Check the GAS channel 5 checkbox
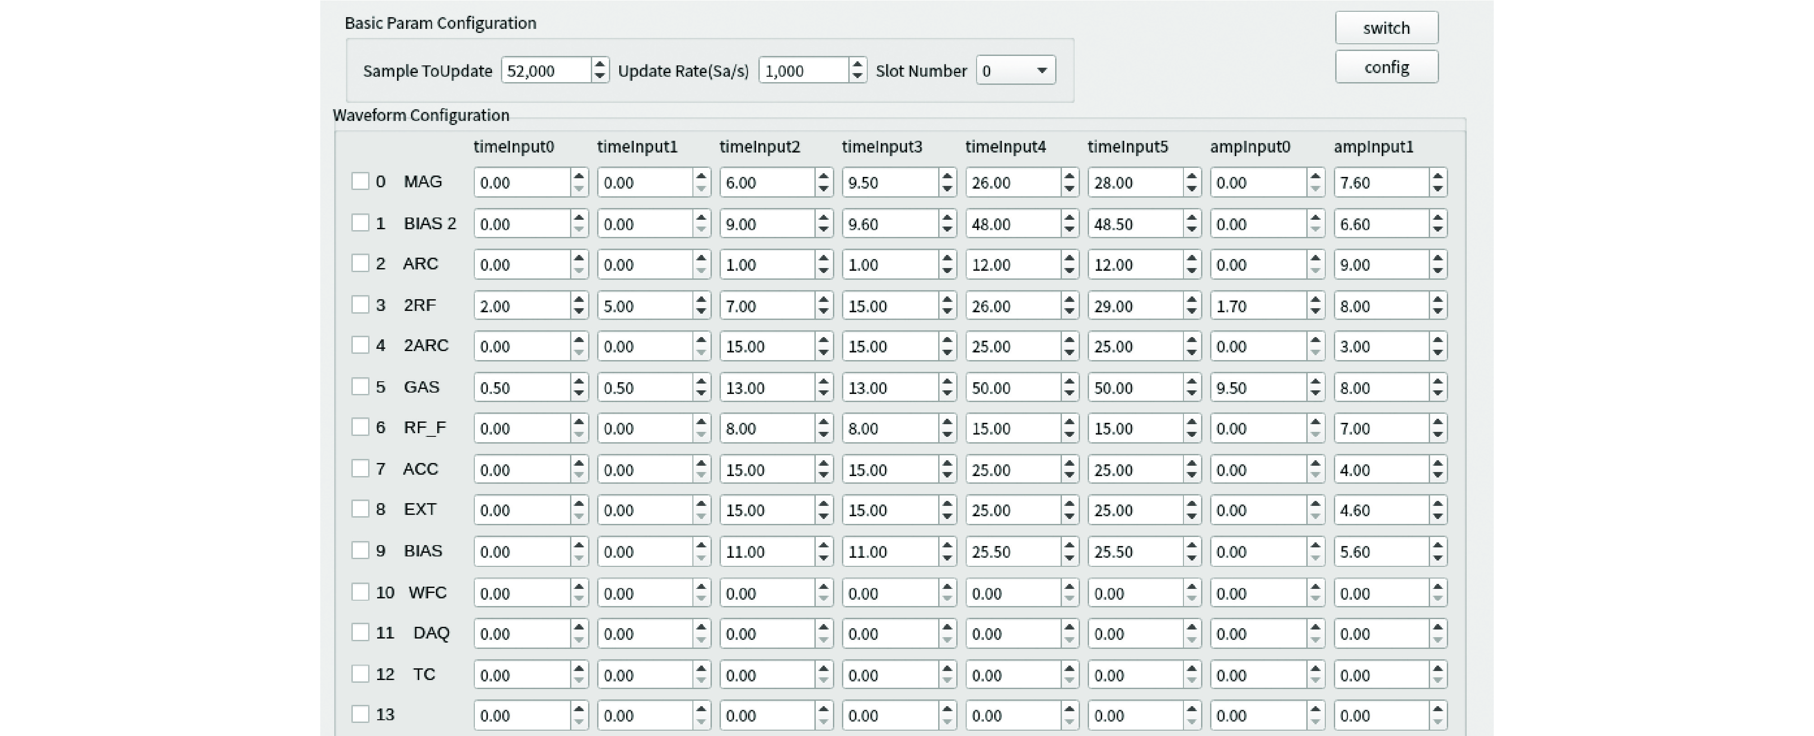This screenshot has width=1814, height=736. pyautogui.click(x=360, y=386)
